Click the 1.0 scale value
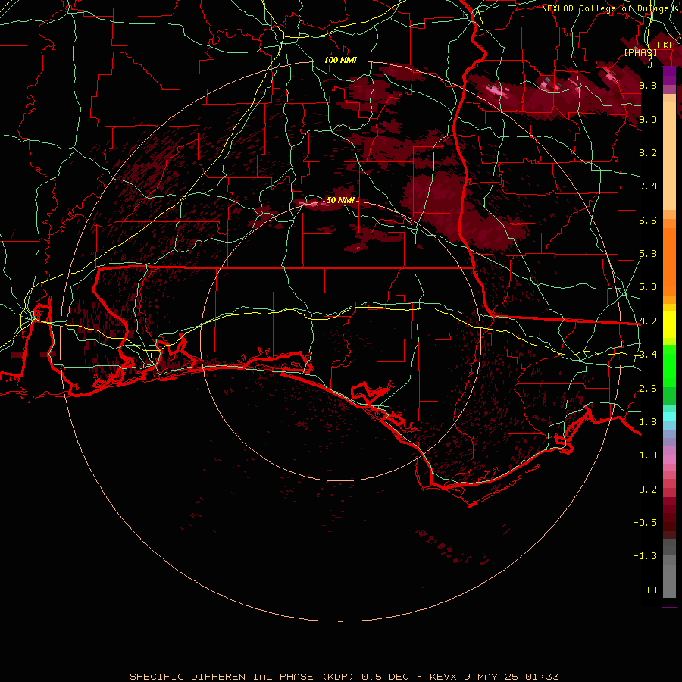 tap(648, 455)
